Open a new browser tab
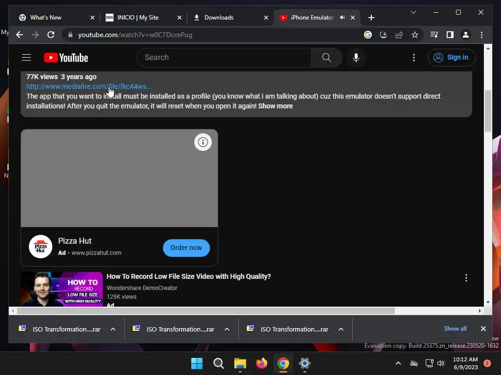This screenshot has height=375, width=501. pyautogui.click(x=371, y=18)
